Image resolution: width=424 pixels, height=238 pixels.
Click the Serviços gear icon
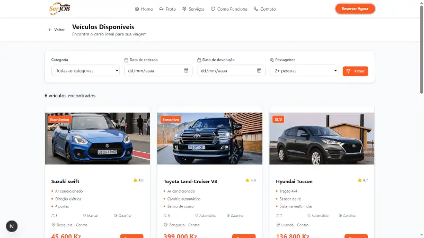[x=184, y=8]
